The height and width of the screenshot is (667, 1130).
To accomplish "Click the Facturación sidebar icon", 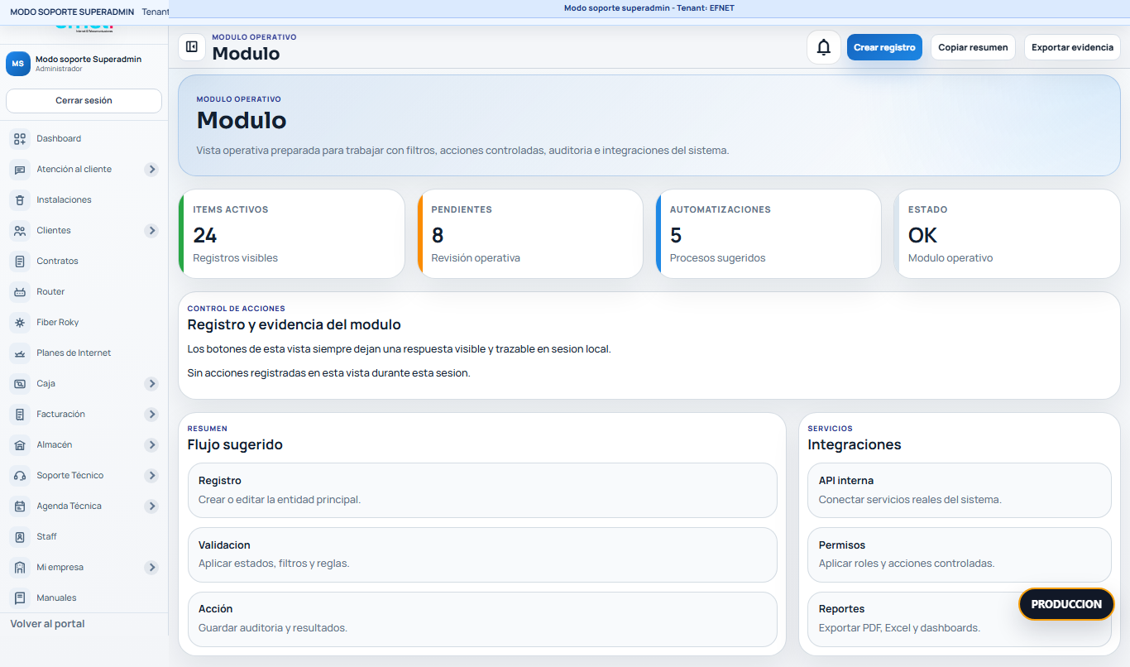I will point(21,415).
